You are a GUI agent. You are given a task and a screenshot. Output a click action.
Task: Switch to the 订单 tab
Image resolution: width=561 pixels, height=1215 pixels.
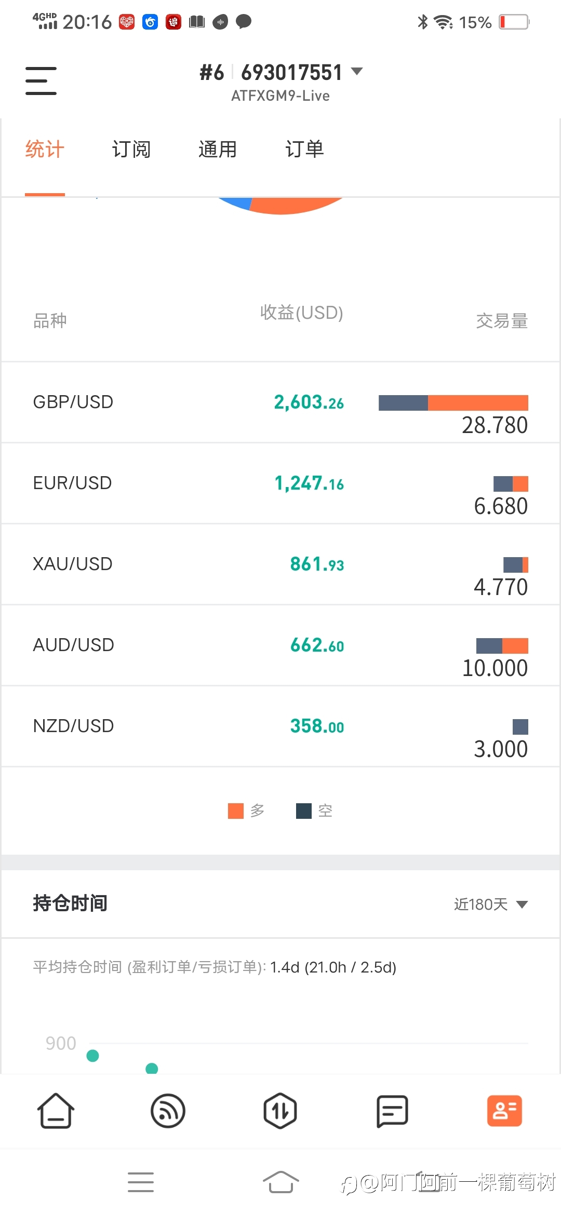click(x=304, y=150)
